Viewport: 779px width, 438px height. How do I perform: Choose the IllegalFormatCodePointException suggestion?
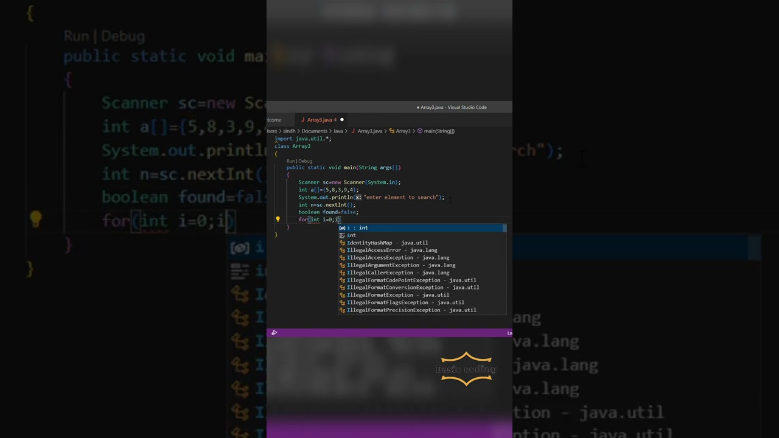(422, 280)
